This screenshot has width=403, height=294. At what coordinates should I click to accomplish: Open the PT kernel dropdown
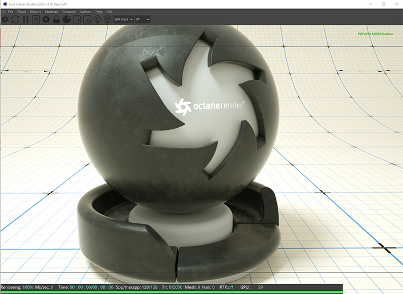pos(143,19)
